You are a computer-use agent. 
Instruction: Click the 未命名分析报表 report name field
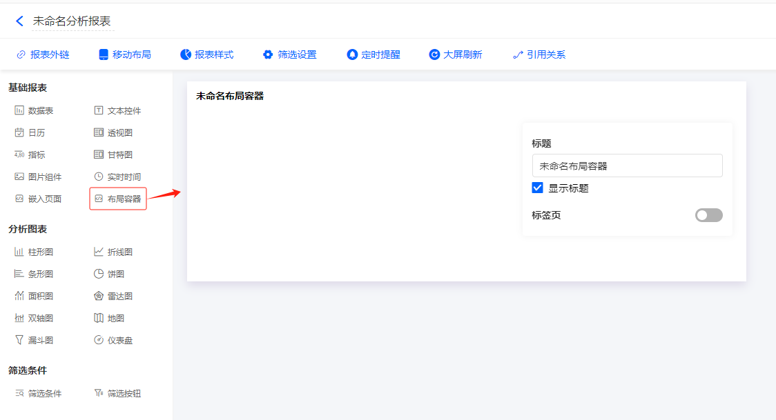[x=72, y=21]
